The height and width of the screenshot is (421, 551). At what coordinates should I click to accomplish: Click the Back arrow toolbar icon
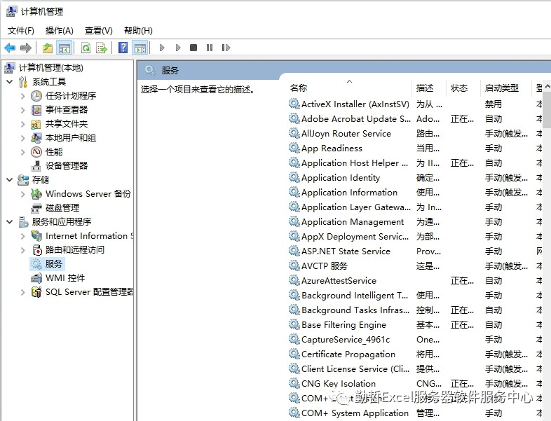(10, 48)
